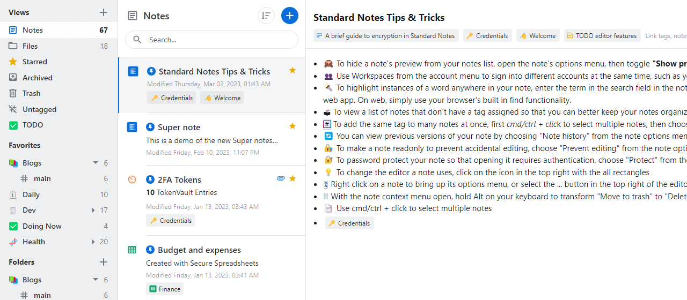Expand the Health tag in Favorites
The width and height of the screenshot is (687, 300).
93,242
